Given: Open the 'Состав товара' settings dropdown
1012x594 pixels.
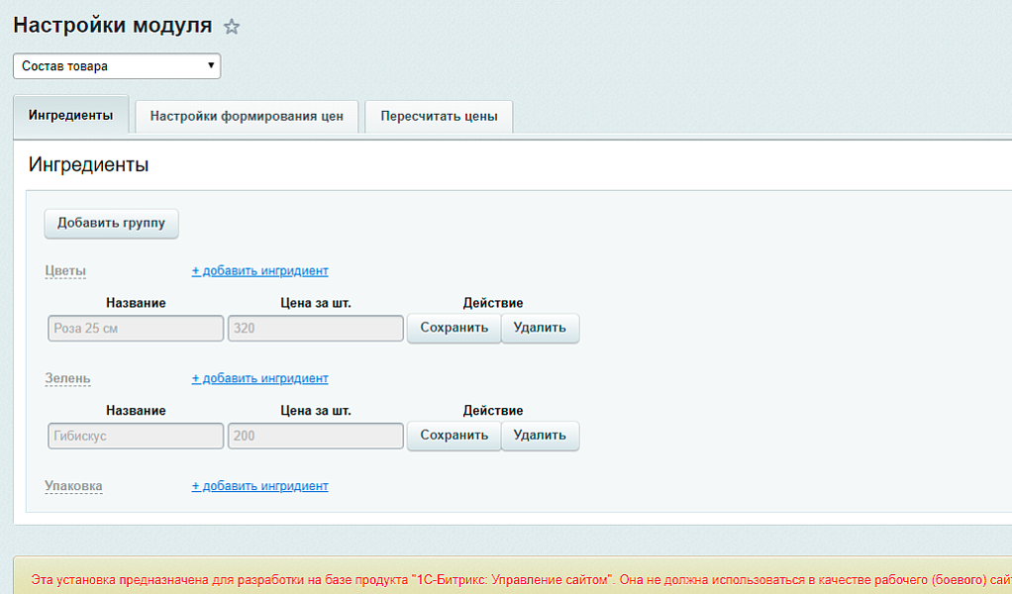Looking at the screenshot, I should [x=109, y=65].
